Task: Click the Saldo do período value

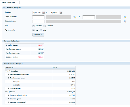Action: click(40, 57)
